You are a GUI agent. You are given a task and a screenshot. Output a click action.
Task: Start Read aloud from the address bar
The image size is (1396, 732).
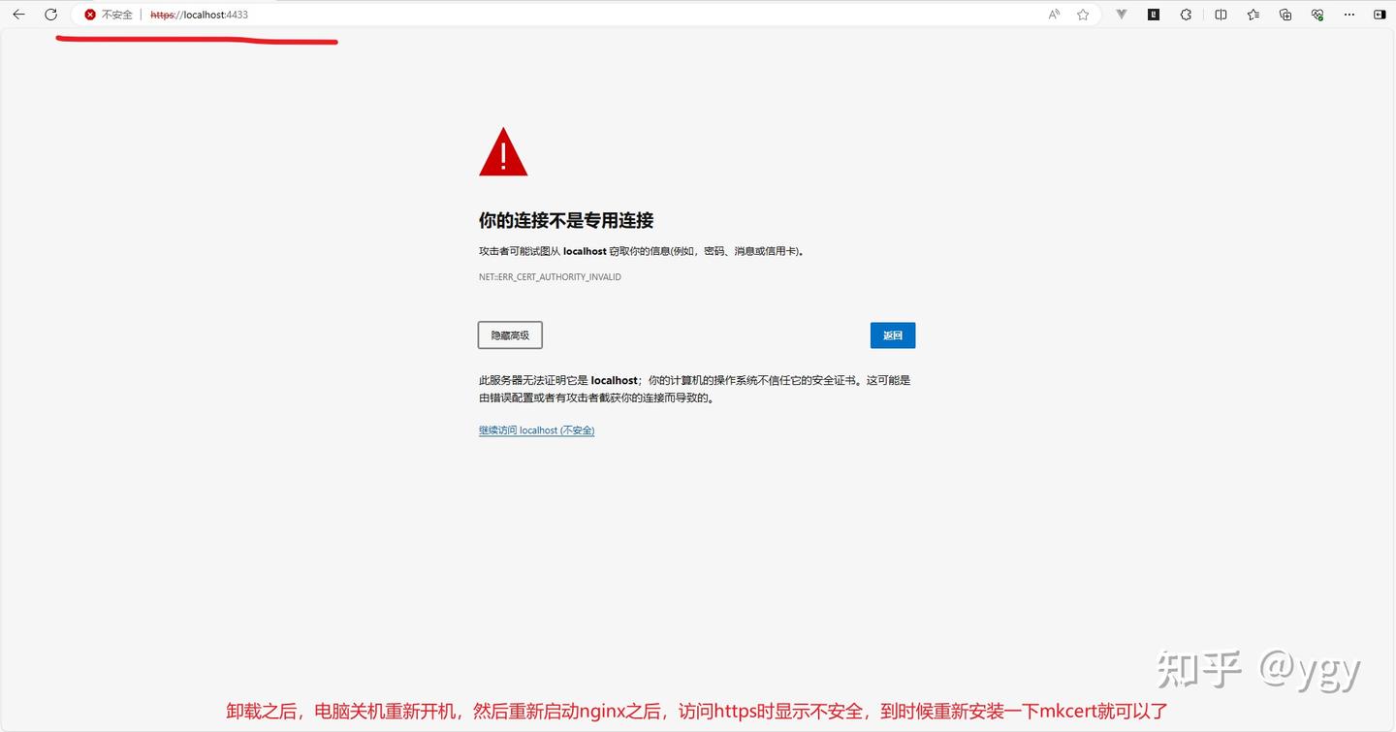(1054, 15)
